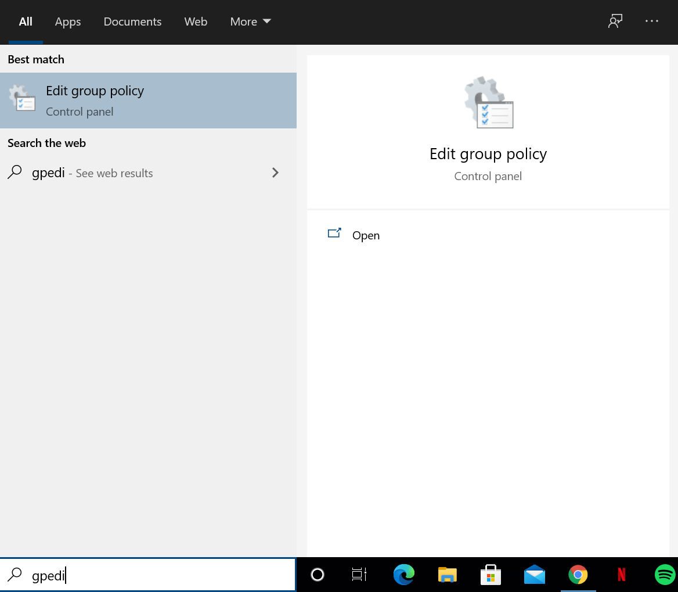Viewport: 678px width, 592px height.
Task: Switch to the Documents search filter
Action: coord(132,21)
